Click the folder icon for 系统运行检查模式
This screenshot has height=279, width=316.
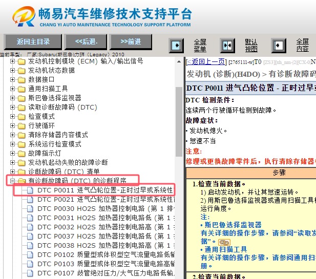pyautogui.click(x=22, y=144)
